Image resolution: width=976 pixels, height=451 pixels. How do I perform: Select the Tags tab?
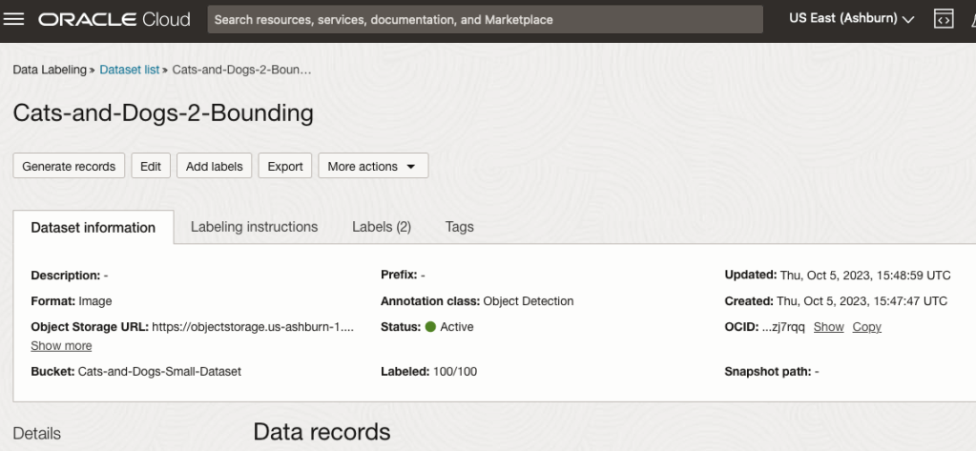coord(459,227)
